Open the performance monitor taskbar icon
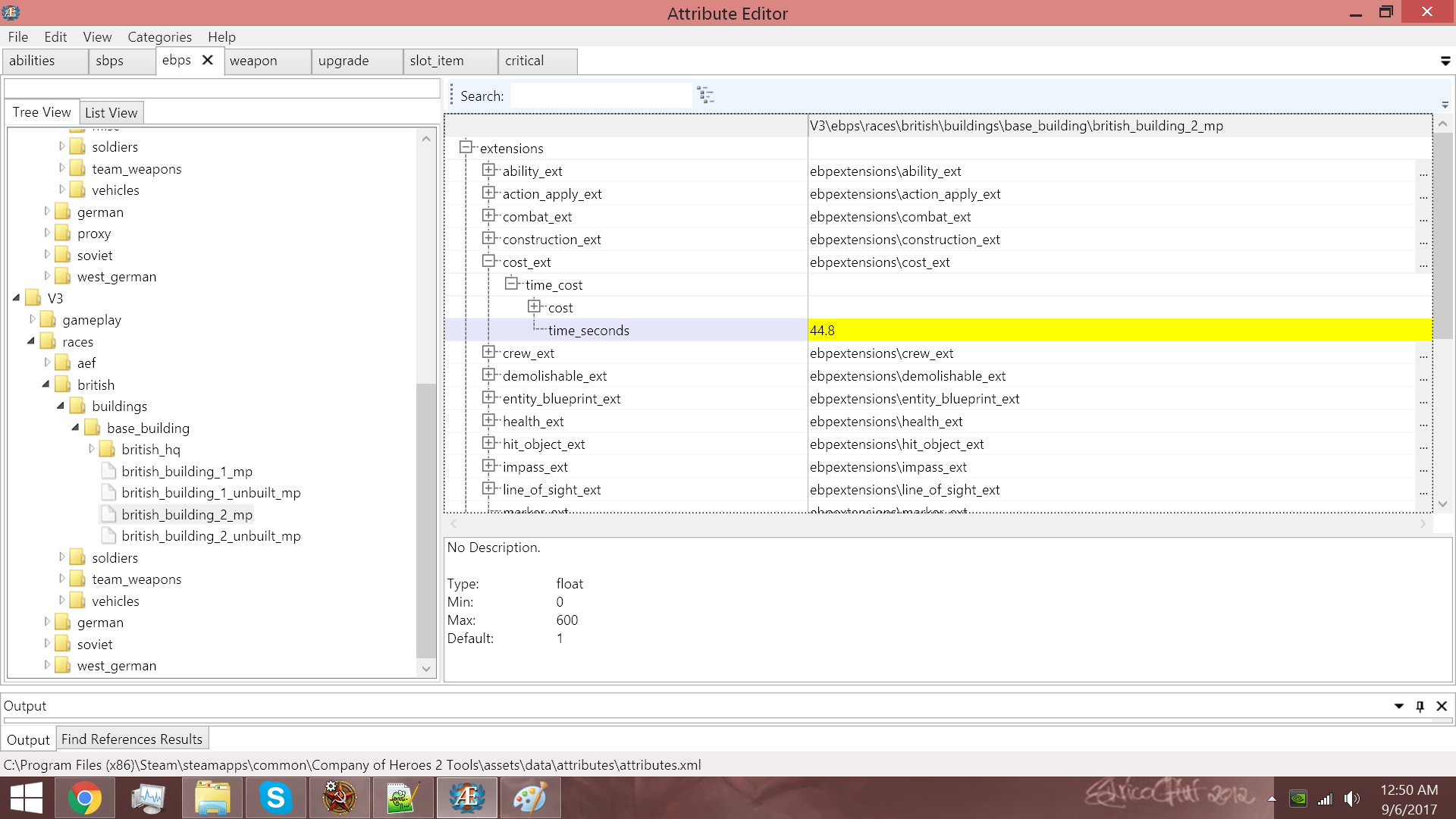Screen dimensions: 1456x819 click(x=149, y=798)
